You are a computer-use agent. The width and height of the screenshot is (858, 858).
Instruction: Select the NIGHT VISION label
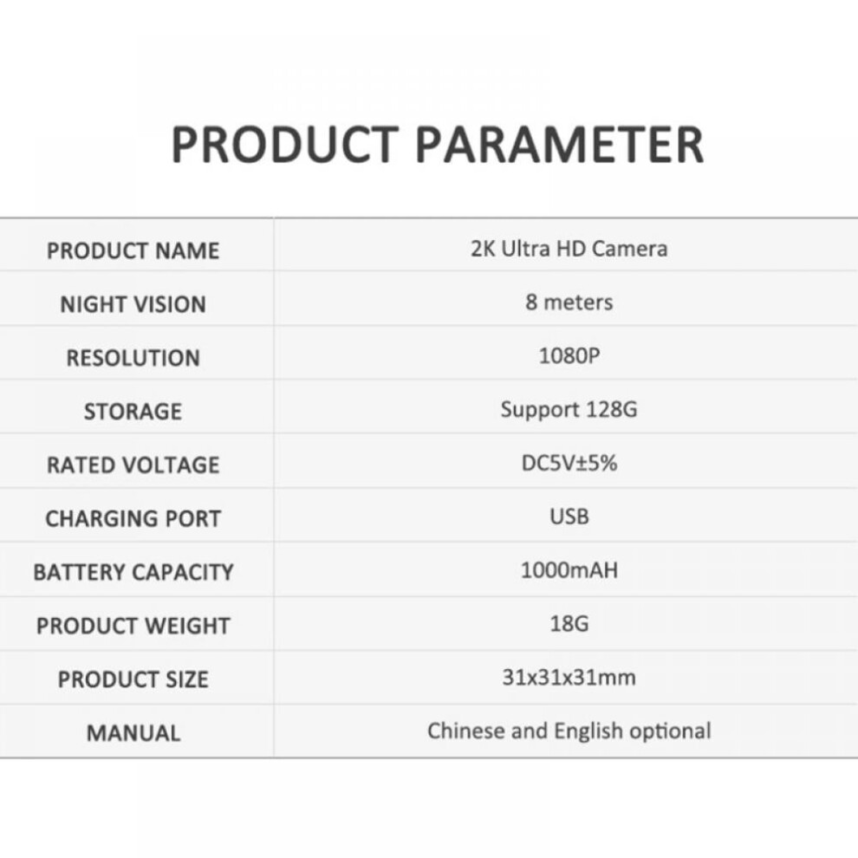pos(133,304)
